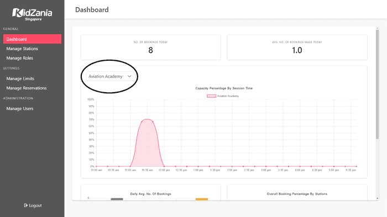Open the Aviation Academy station dropdown
This screenshot has width=387, height=217.
[x=109, y=76]
